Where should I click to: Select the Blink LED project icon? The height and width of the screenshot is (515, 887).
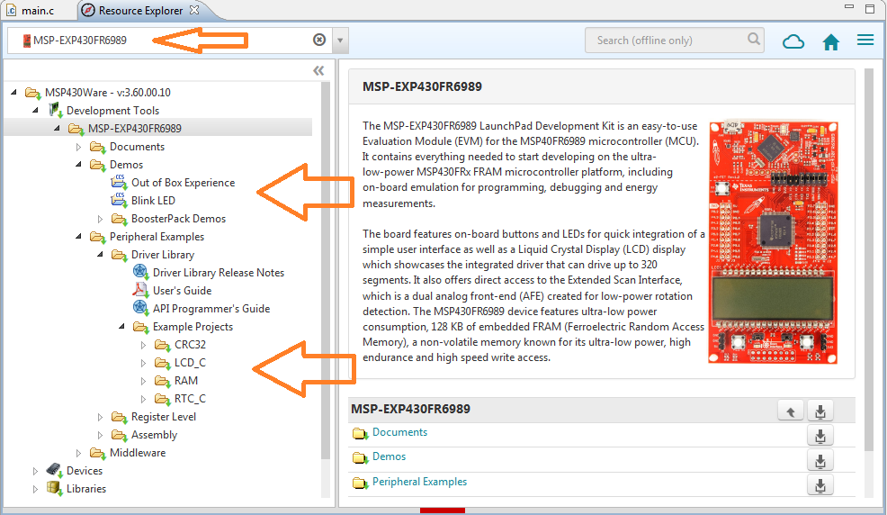point(119,201)
